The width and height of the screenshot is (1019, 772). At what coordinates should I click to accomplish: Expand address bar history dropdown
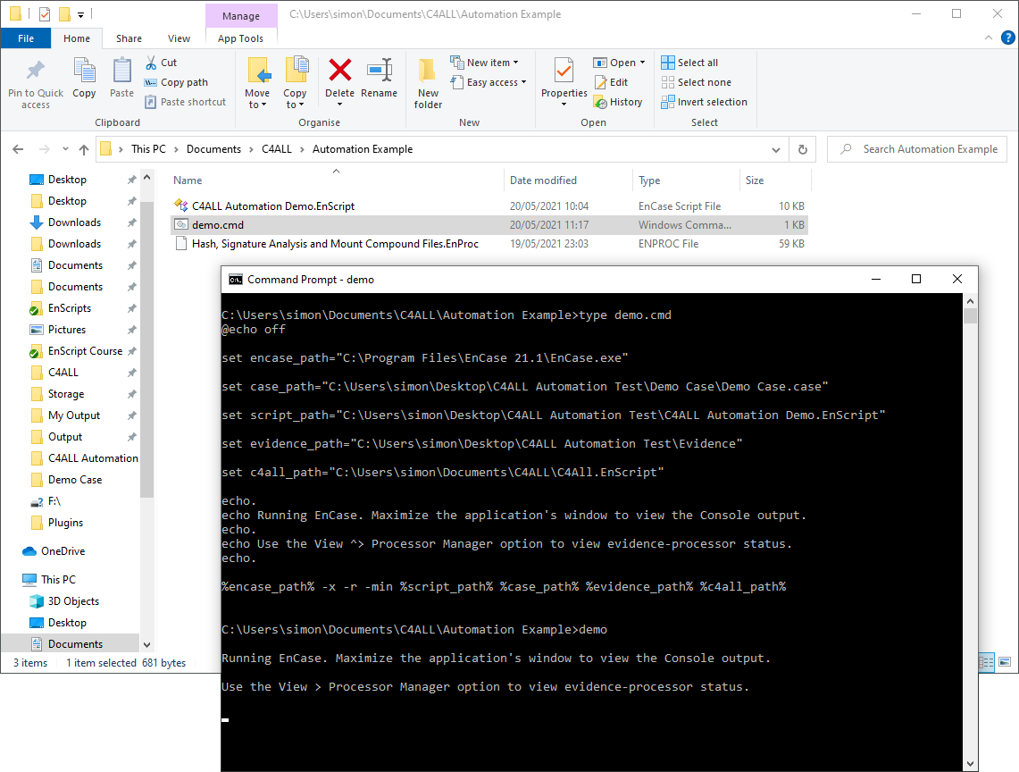(x=776, y=149)
